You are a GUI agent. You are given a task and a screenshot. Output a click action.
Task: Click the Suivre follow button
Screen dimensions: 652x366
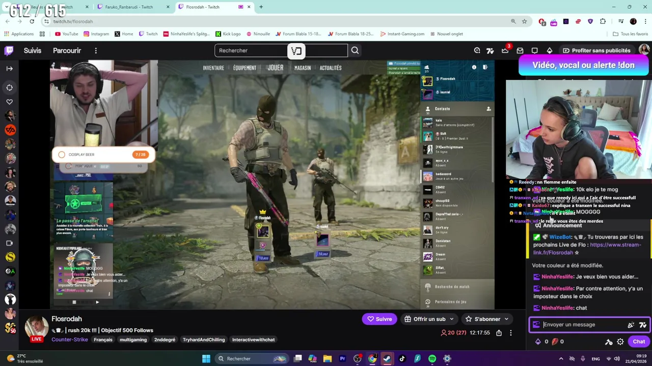pos(379,319)
